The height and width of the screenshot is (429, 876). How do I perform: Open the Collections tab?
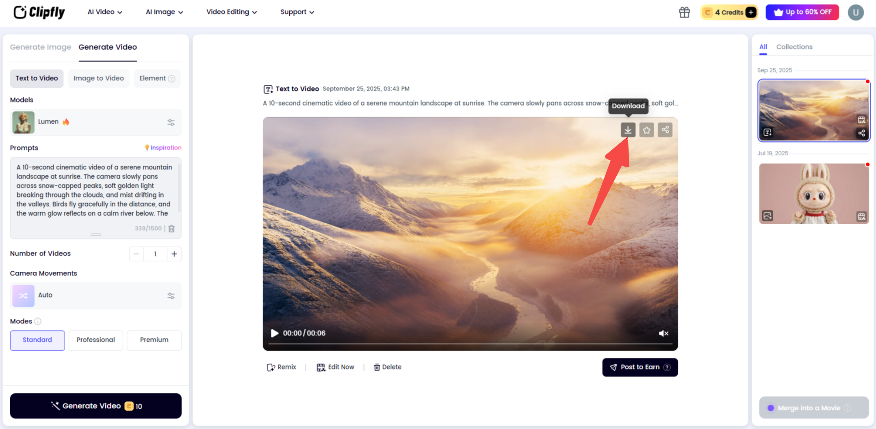[x=794, y=47]
